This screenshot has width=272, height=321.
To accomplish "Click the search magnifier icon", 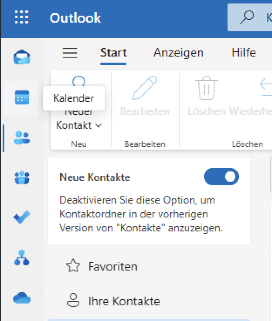I will coord(247,17).
